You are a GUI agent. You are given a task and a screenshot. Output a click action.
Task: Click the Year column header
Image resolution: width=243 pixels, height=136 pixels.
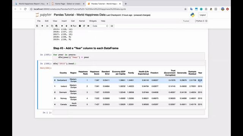coord(200,73)
